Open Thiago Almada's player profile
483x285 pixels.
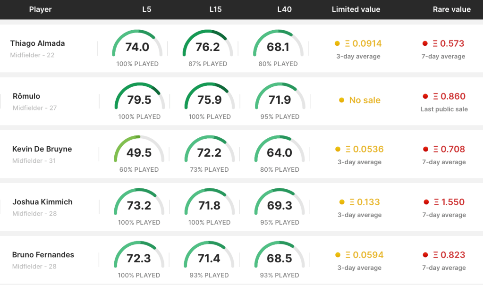37,43
